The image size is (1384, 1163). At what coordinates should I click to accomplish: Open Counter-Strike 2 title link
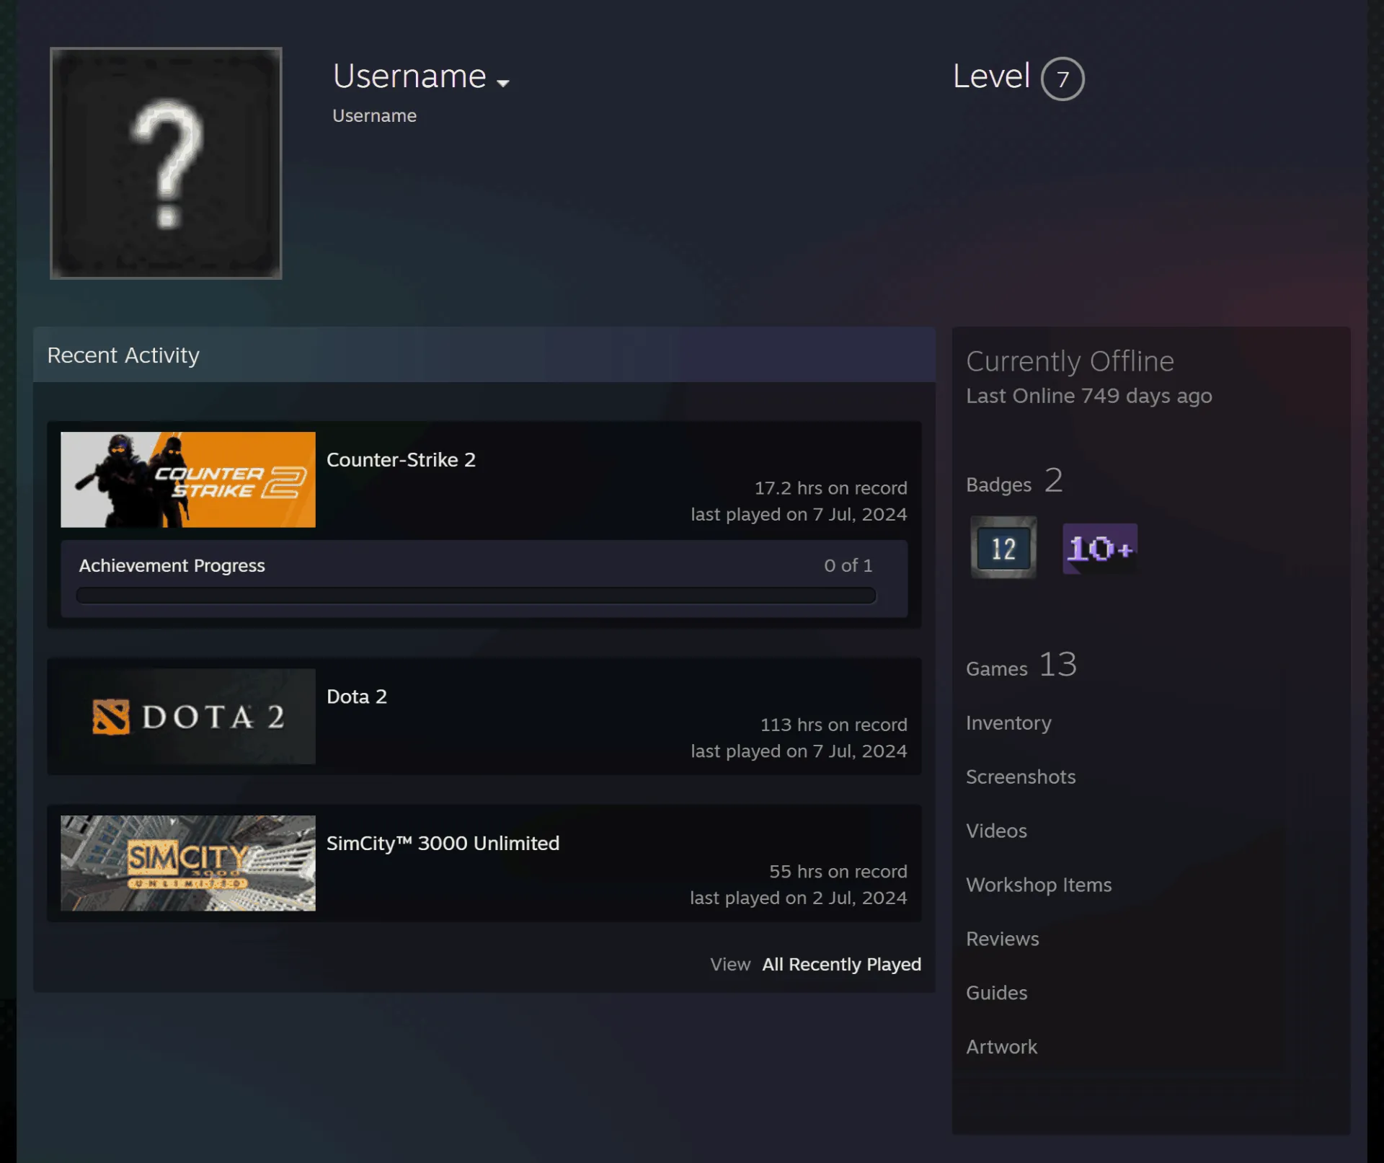pyautogui.click(x=401, y=460)
